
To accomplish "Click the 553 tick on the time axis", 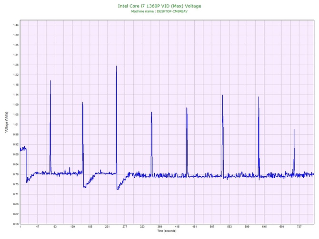I will (229, 227).
